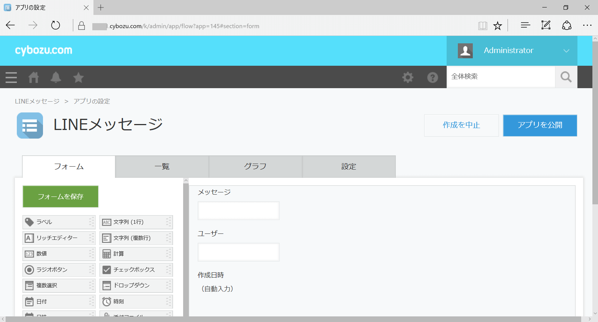Viewport: 598px width, 322px height.
Task: Click the browser address bar URL
Action: pos(176,26)
